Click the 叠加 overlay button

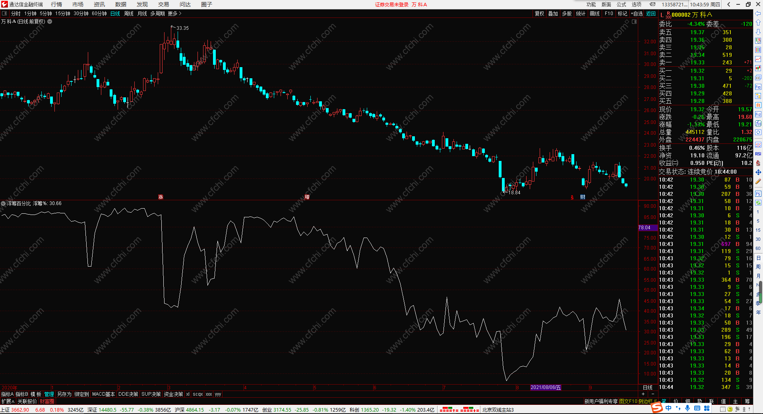(x=553, y=14)
